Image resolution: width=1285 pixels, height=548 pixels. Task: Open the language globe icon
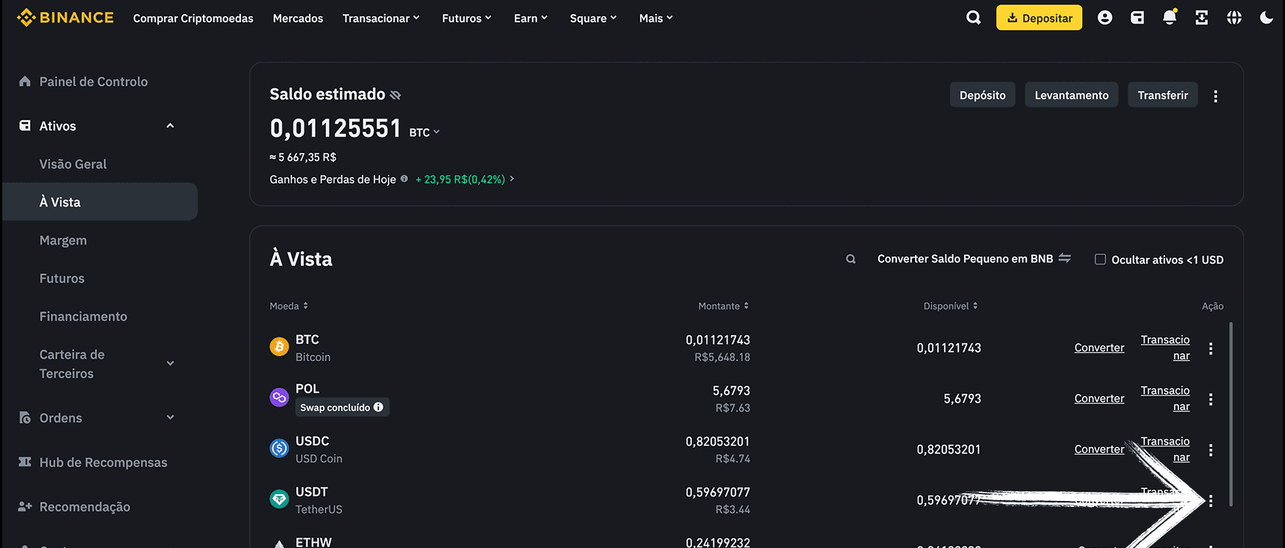click(x=1234, y=17)
